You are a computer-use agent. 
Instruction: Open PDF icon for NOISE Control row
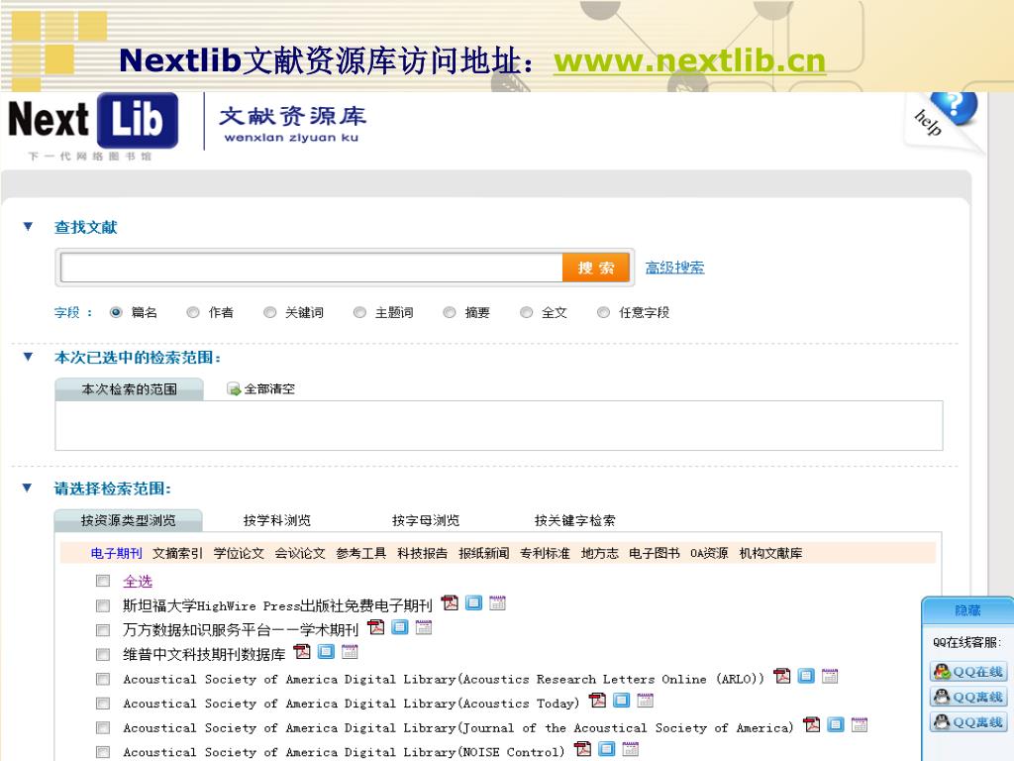(x=582, y=749)
